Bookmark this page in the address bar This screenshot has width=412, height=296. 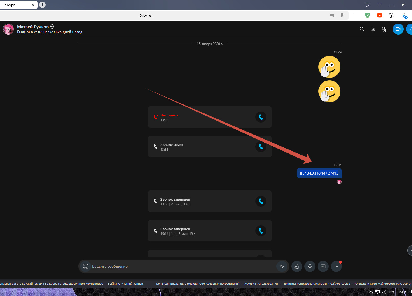tap(342, 15)
